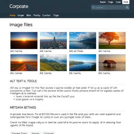The image size is (134, 134).
Task: Open the road at sunset thumbnail
Action: tap(24, 63)
